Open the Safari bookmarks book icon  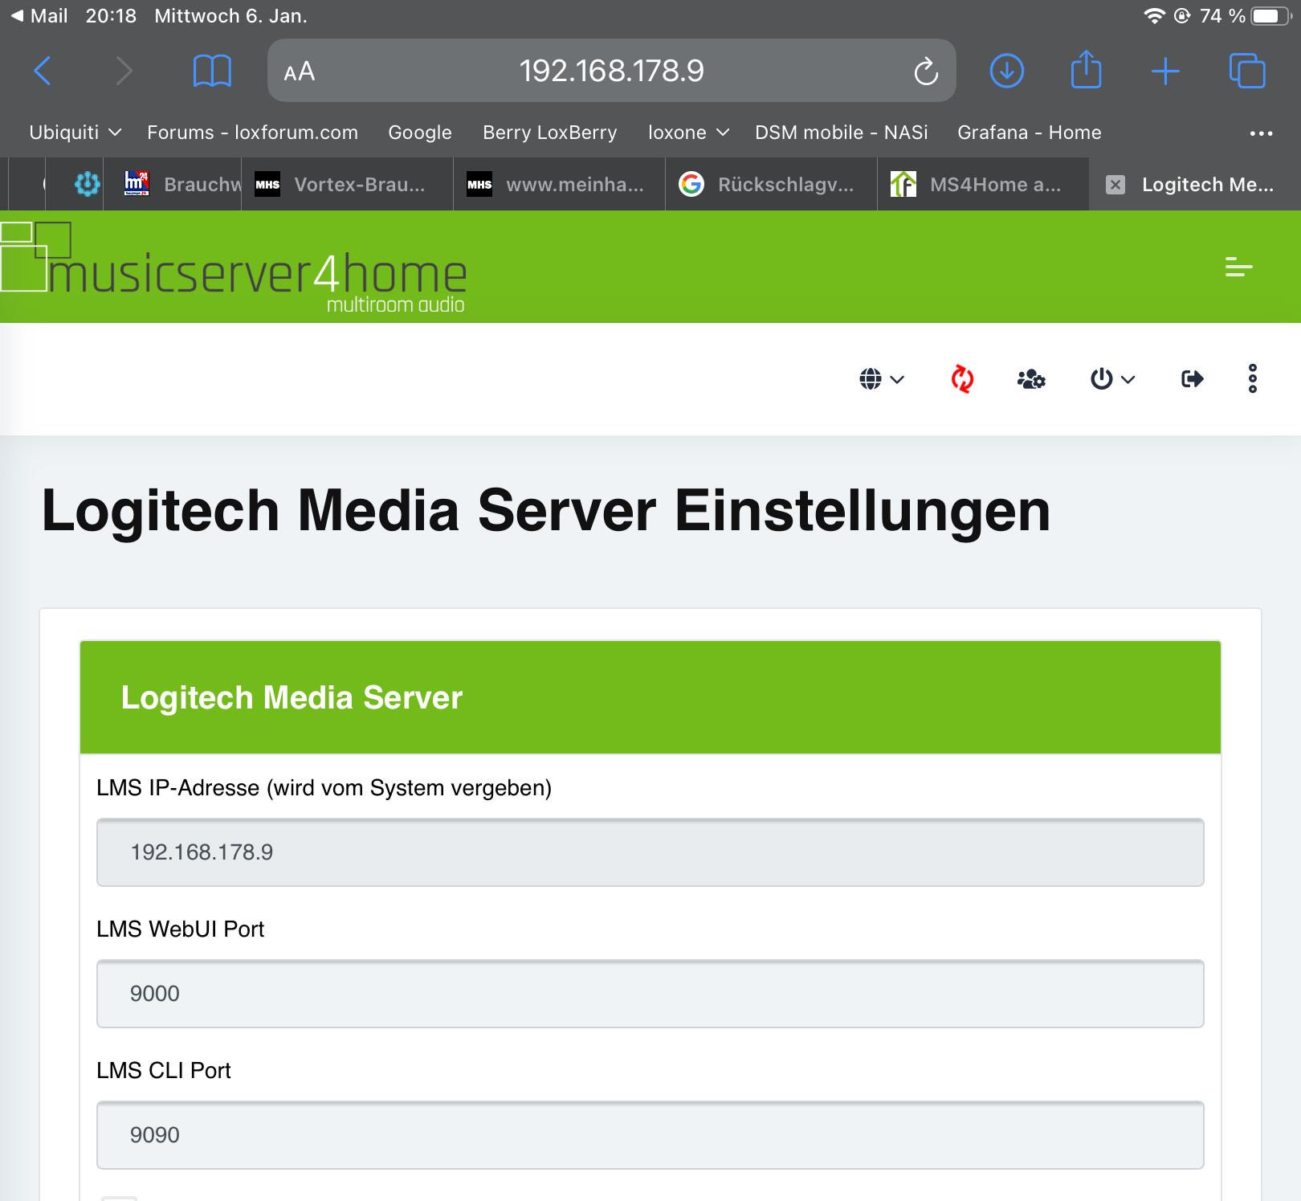(212, 71)
